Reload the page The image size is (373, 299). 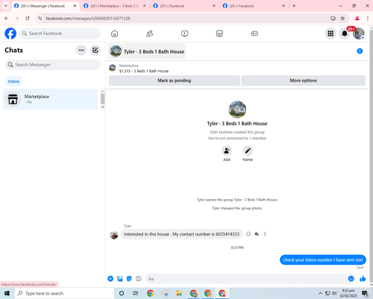[28, 19]
